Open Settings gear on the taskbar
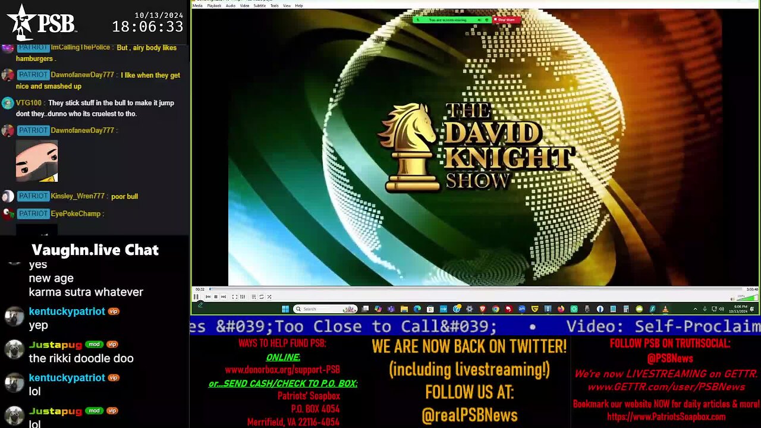The width and height of the screenshot is (761, 428). click(x=469, y=309)
